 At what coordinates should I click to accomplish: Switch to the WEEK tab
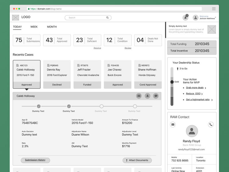click(34, 27)
